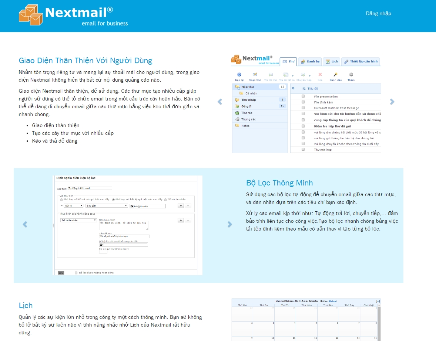Image resolution: width=436 pixels, height=341 pixels.
Task: Open the Đã gửi sent folder
Action: click(x=260, y=106)
